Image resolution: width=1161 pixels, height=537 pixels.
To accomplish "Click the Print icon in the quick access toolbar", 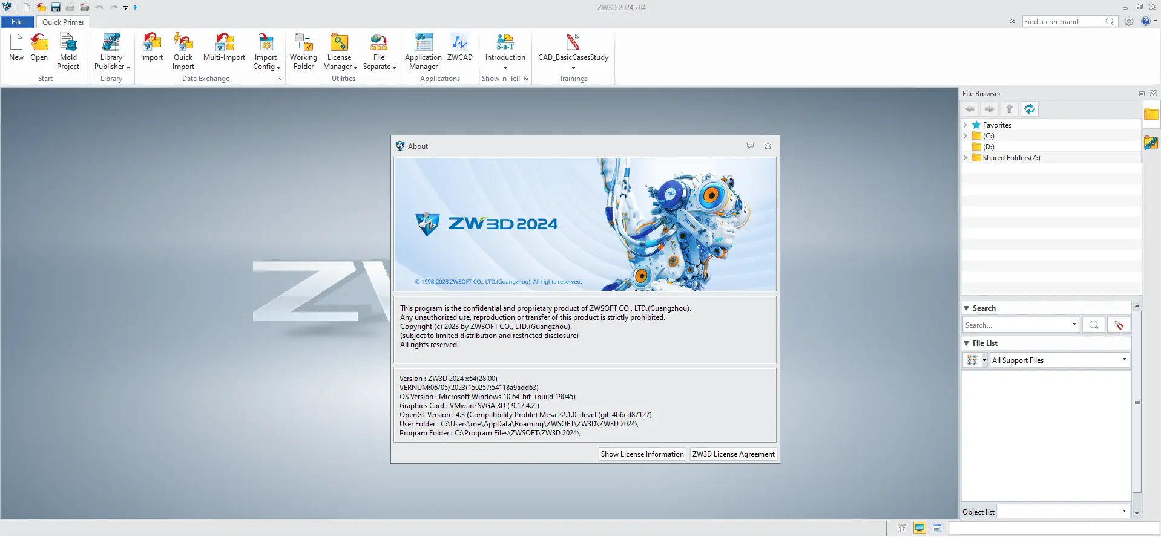I will click(70, 7).
